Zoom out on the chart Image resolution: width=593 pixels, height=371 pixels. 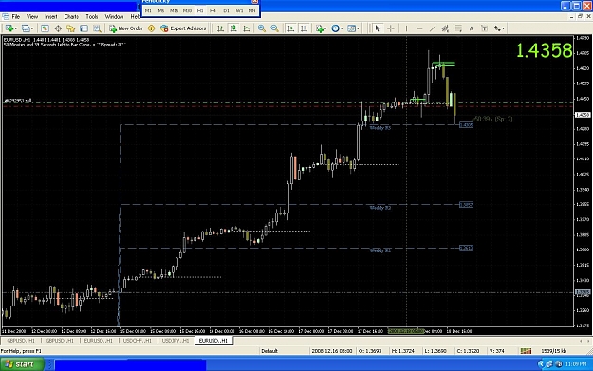click(274, 28)
